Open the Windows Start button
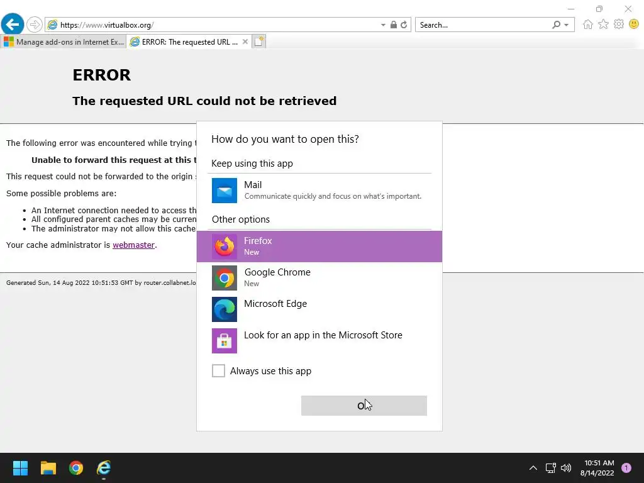This screenshot has height=483, width=644. (x=20, y=468)
